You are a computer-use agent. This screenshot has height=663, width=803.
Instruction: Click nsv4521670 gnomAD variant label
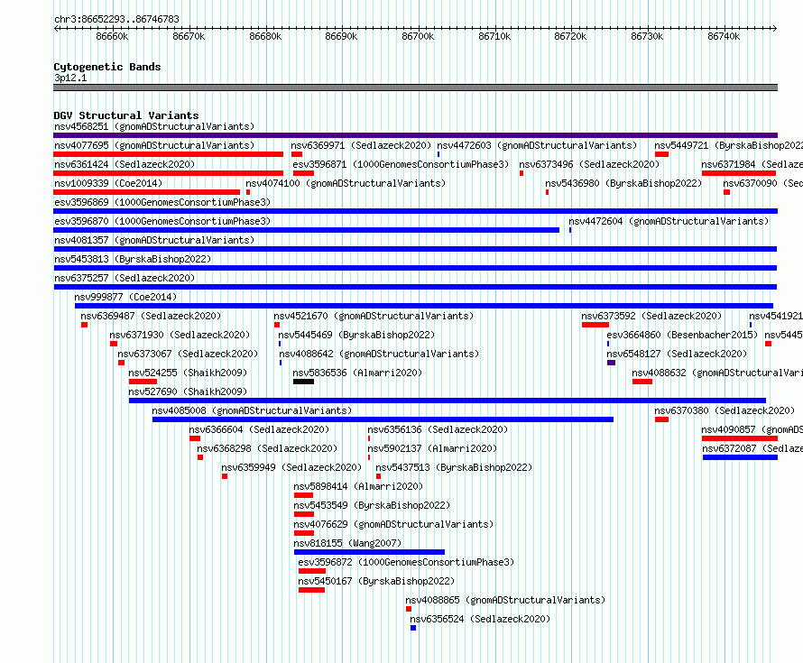coord(374,316)
